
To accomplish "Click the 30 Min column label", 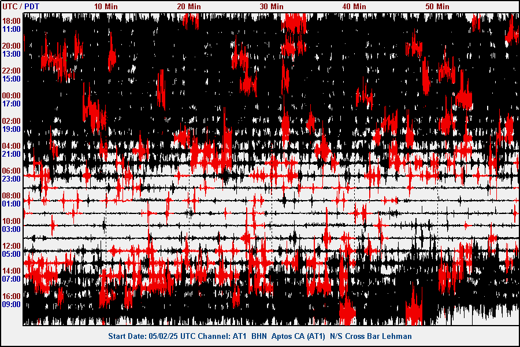I will coord(272,6).
